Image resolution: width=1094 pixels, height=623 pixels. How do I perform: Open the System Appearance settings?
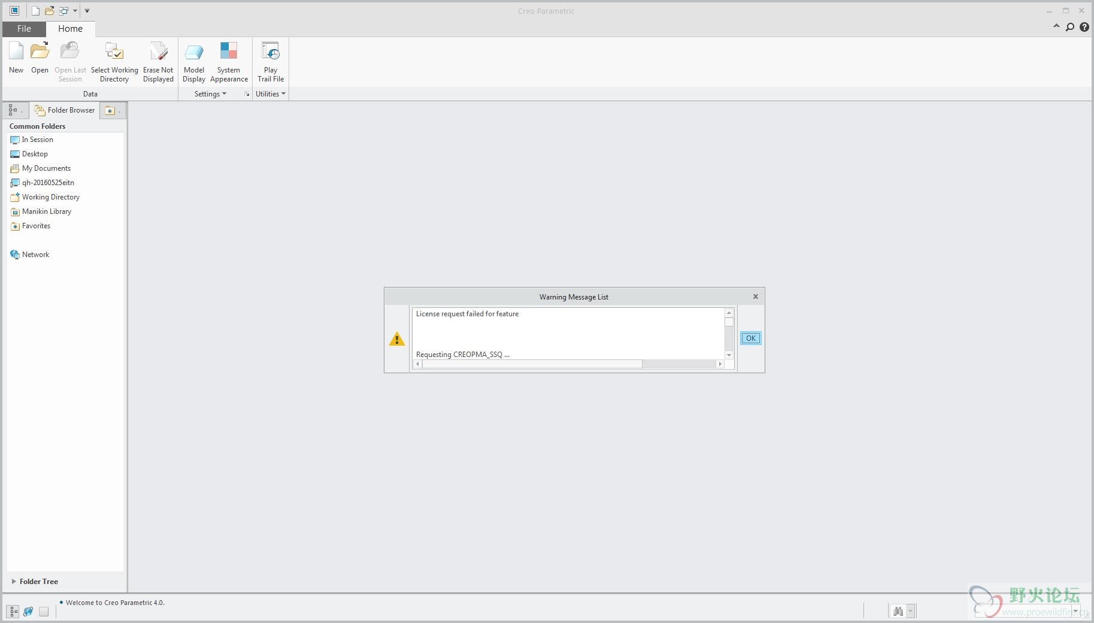tap(229, 62)
